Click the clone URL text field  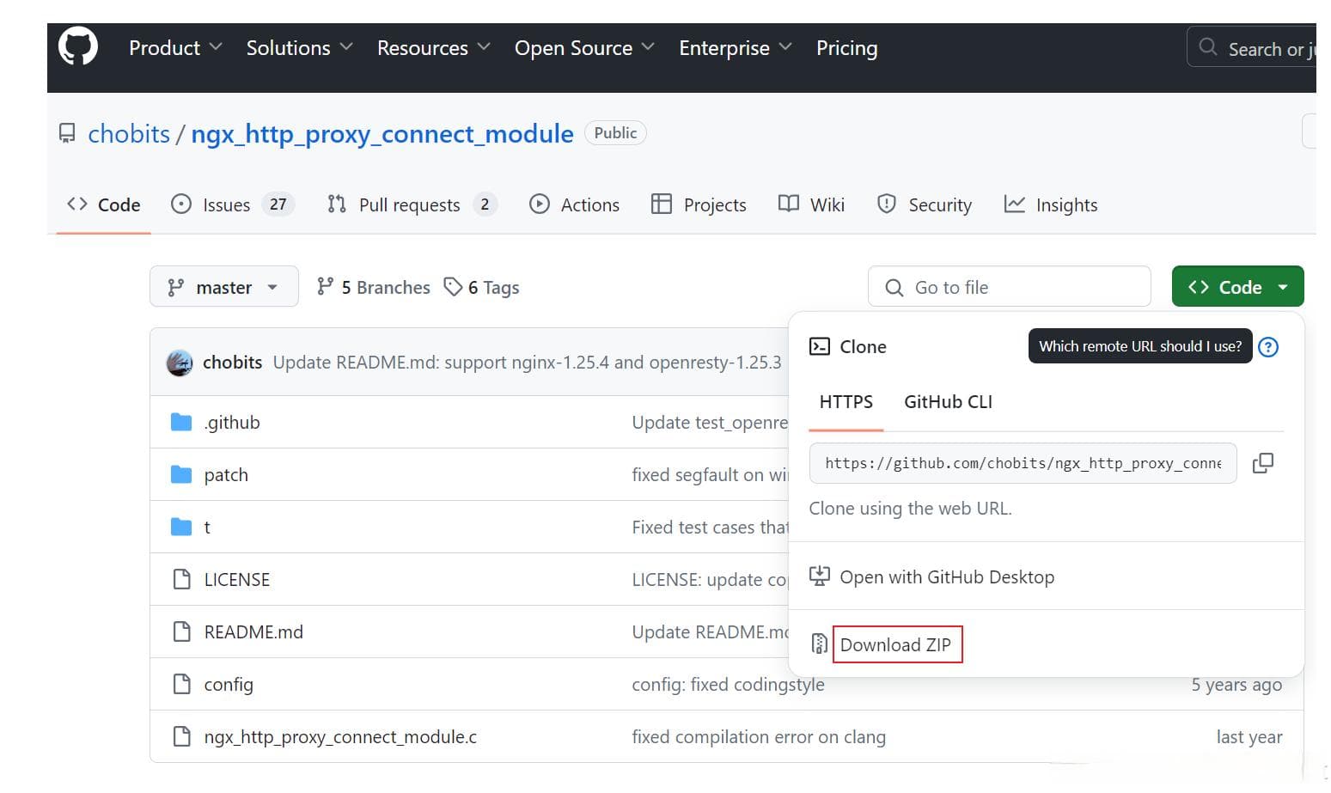(x=1023, y=463)
